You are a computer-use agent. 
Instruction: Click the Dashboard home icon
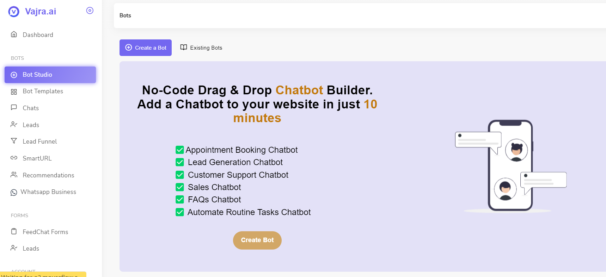click(x=14, y=34)
